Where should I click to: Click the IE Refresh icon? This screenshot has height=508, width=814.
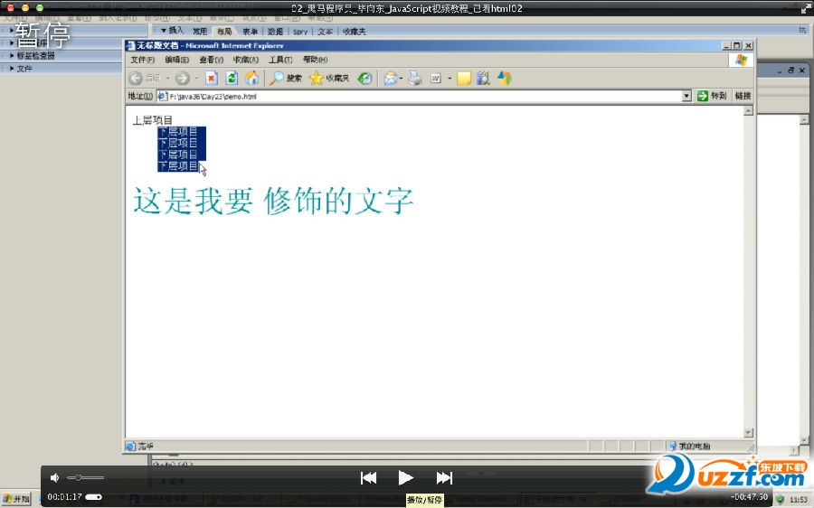click(x=232, y=79)
